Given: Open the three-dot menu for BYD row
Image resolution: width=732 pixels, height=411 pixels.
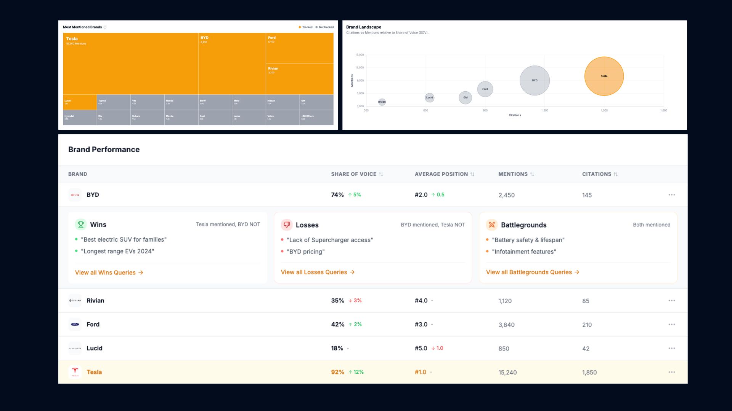Looking at the screenshot, I should pos(671,195).
